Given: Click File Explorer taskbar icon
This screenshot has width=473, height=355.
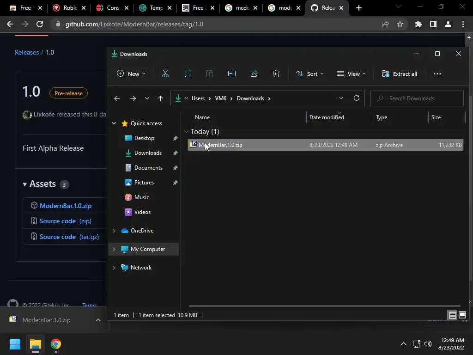Looking at the screenshot, I should coord(35,344).
